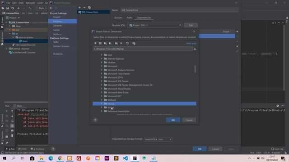
Task: Click the synchronize icon in main toolbar
Action: [x=13, y=8]
